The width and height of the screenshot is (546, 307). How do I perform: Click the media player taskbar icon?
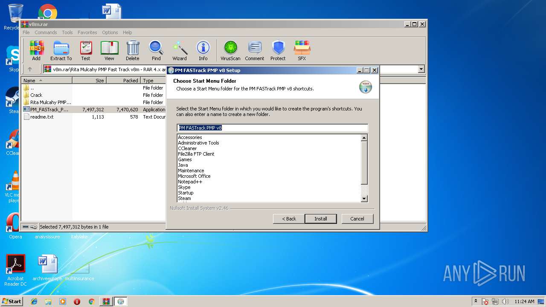pyautogui.click(x=63, y=301)
